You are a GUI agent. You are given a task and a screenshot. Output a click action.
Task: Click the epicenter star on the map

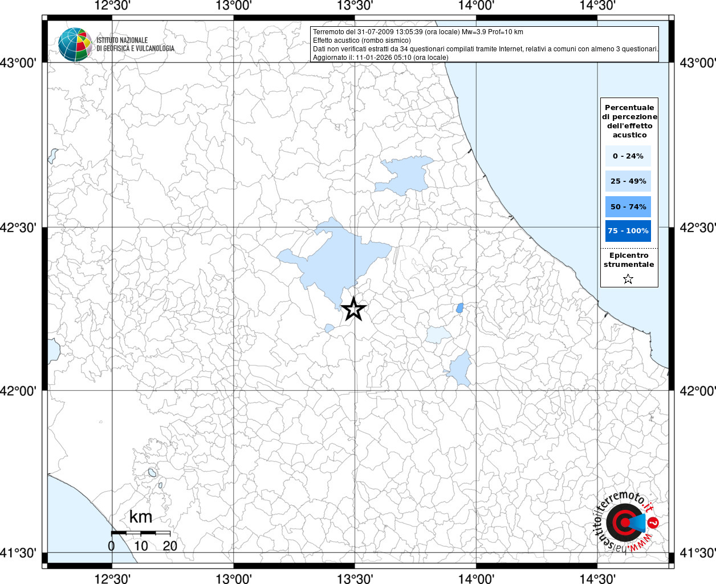353,309
